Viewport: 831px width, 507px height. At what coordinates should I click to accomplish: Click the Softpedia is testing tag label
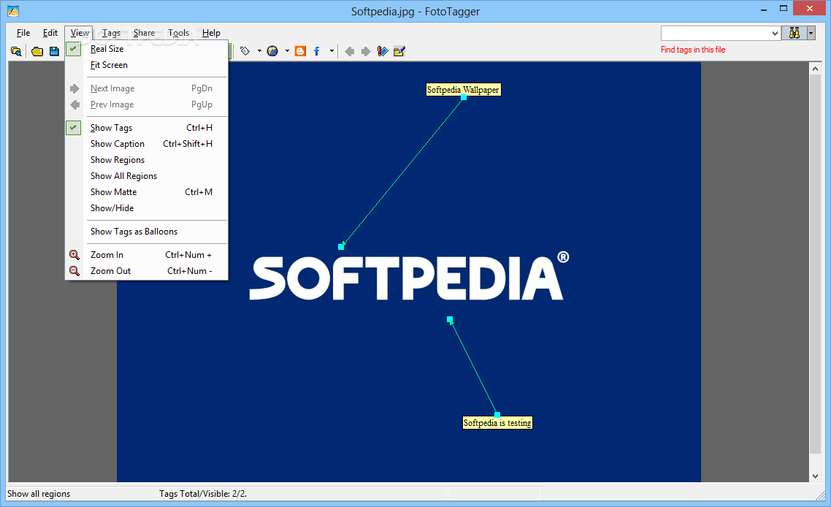click(497, 423)
